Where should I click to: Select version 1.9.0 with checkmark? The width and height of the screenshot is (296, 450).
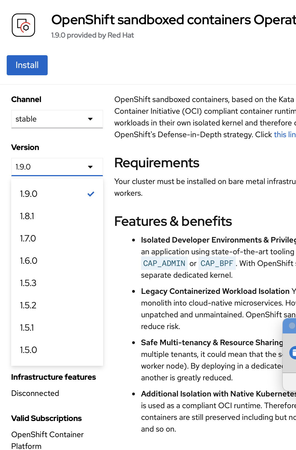point(29,194)
